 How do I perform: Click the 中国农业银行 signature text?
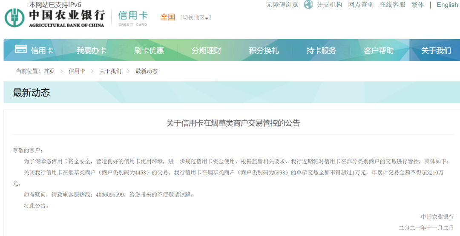click(x=437, y=217)
